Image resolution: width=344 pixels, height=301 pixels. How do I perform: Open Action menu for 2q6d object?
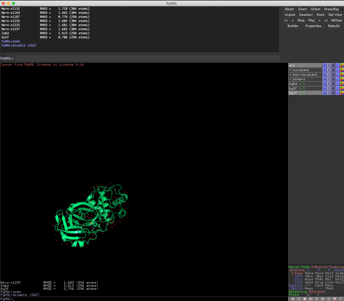click(325, 84)
